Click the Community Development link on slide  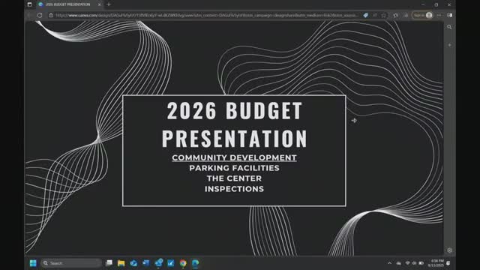(x=234, y=157)
